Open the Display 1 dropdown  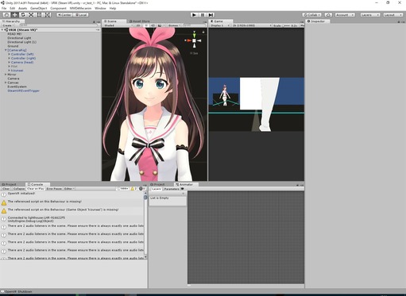click(220, 25)
